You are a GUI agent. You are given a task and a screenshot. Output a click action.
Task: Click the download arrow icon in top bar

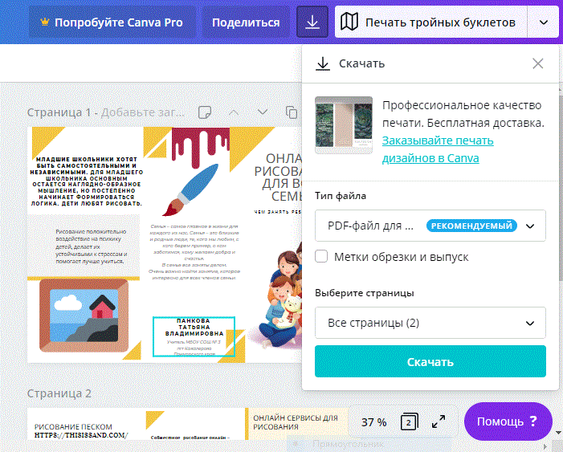(312, 22)
